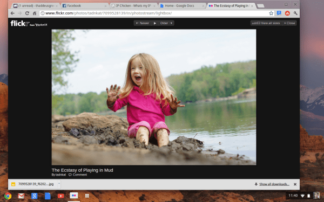Screen dimensions: 324x202
Task: Go to the Older photo
Action: (x=166, y=23)
